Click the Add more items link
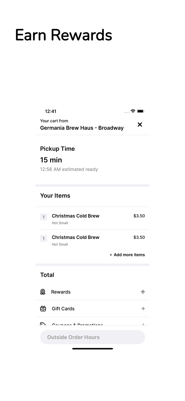 (127, 255)
